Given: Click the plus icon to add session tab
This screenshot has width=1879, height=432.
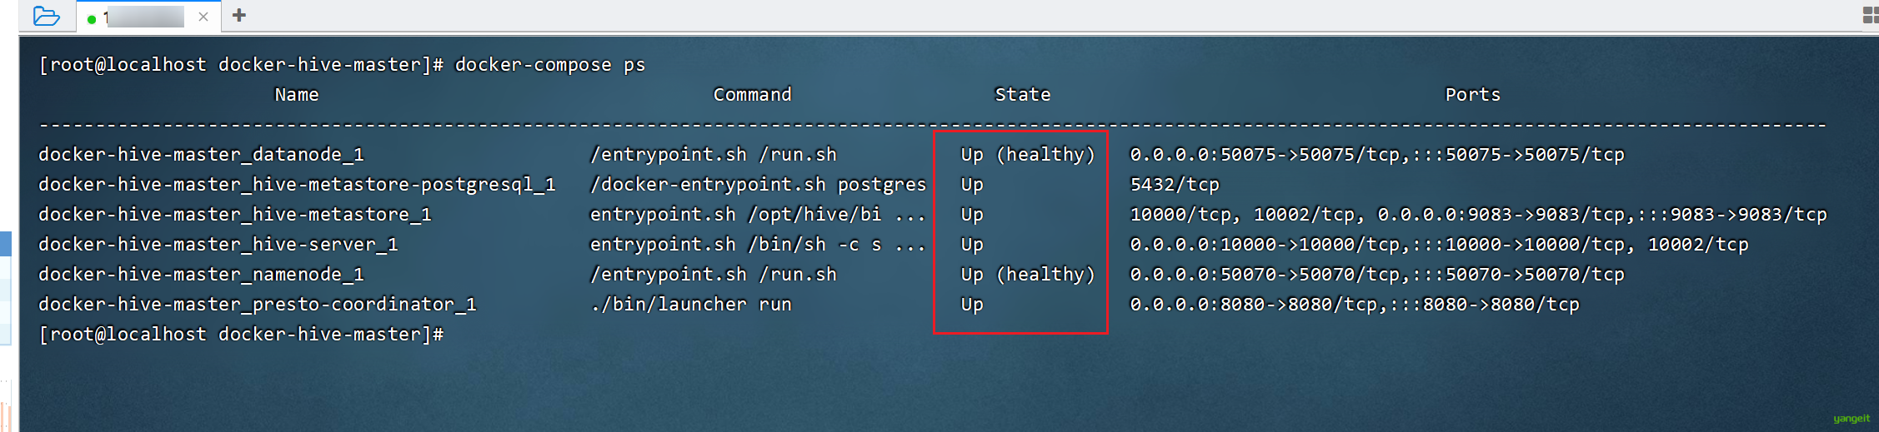Looking at the screenshot, I should [239, 16].
